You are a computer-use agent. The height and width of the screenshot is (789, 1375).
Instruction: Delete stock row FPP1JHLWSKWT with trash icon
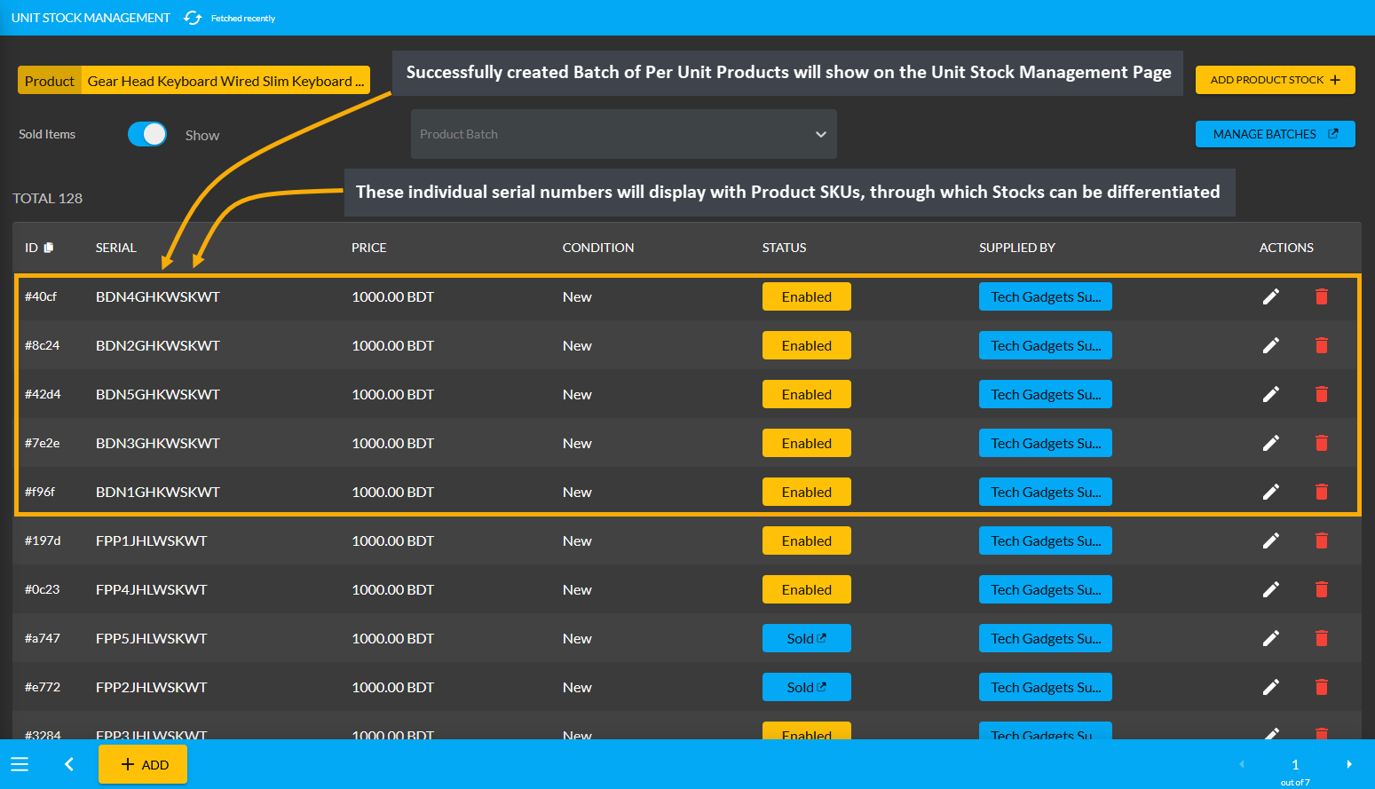click(x=1322, y=540)
